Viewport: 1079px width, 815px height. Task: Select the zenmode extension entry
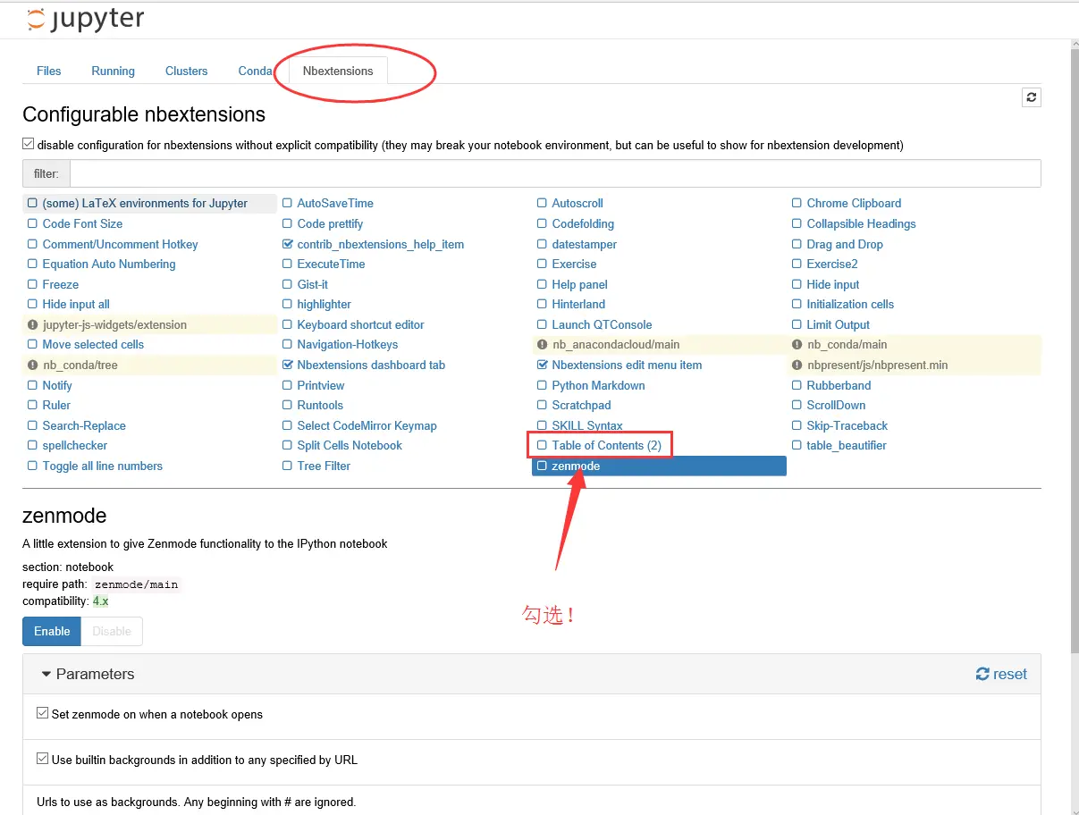point(659,466)
